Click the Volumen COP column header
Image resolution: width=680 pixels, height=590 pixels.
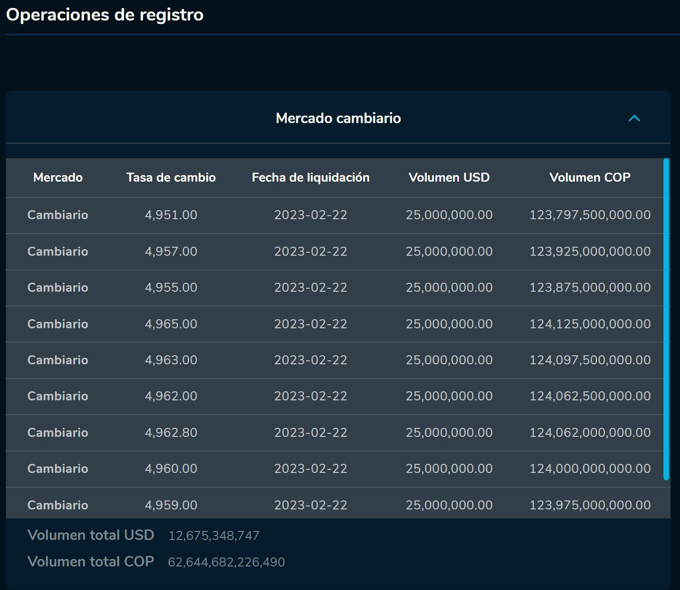tap(590, 178)
